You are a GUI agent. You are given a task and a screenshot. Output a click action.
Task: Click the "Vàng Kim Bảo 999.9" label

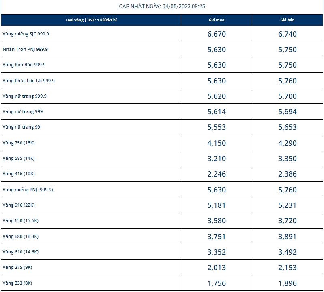tap(24, 65)
